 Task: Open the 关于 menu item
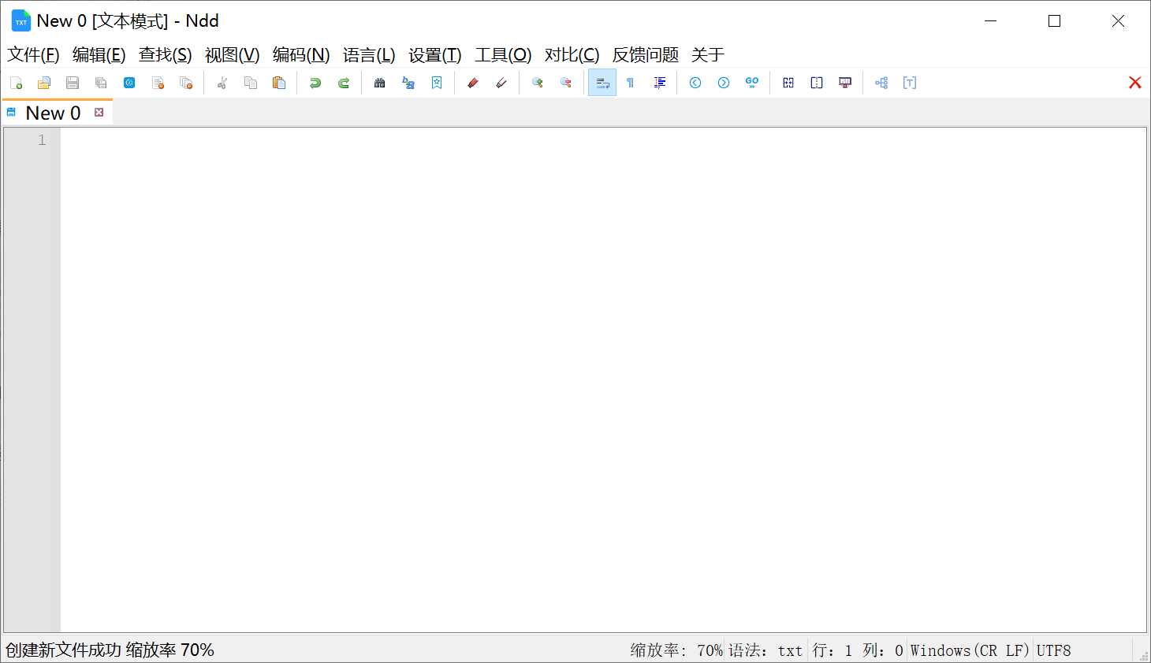(707, 54)
